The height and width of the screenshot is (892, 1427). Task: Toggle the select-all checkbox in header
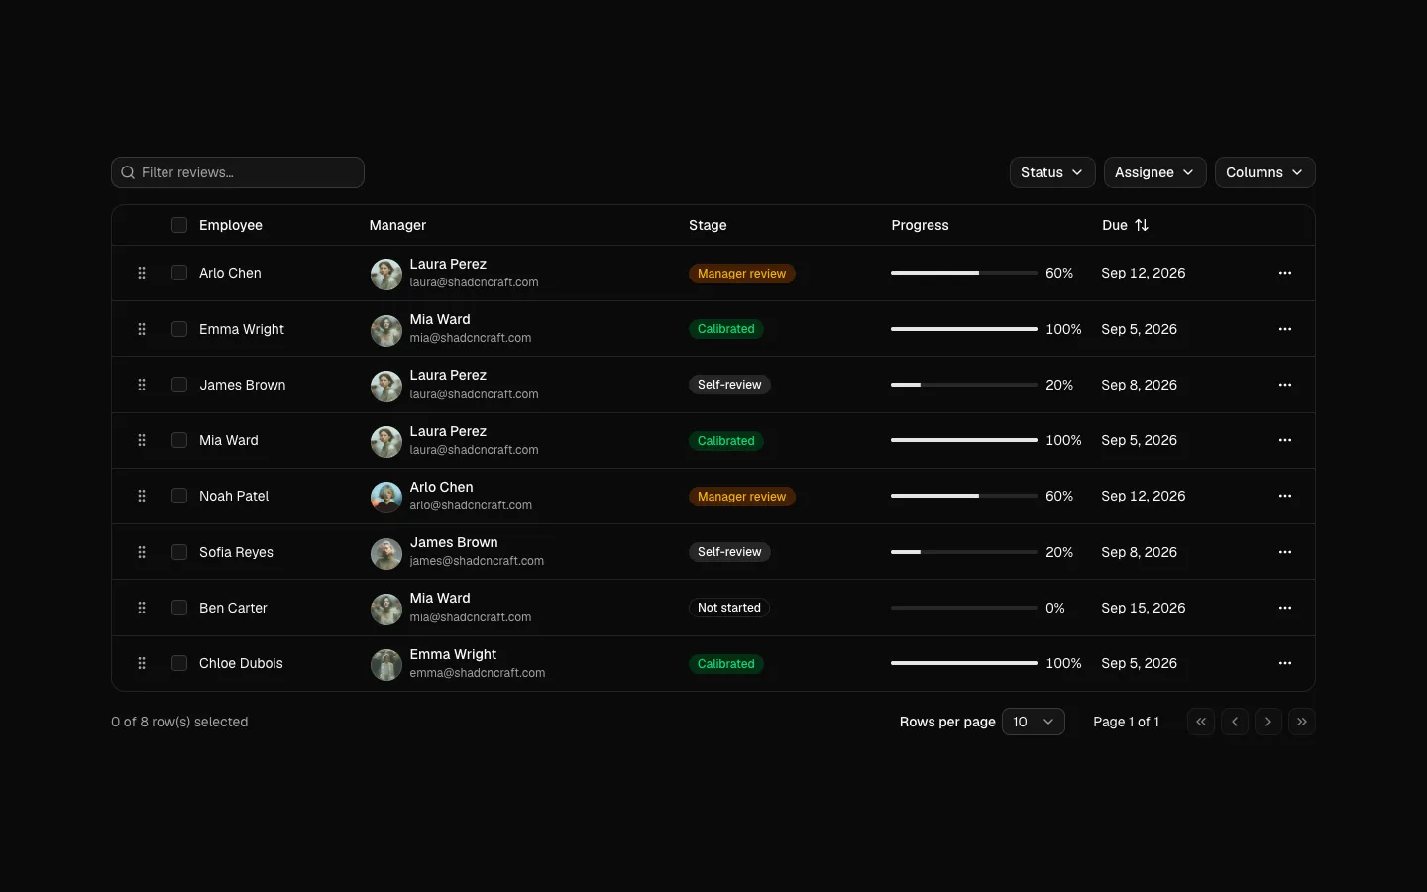point(179,225)
